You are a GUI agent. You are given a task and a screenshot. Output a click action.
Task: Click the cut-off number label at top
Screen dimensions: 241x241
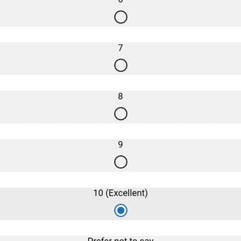click(120, 1)
